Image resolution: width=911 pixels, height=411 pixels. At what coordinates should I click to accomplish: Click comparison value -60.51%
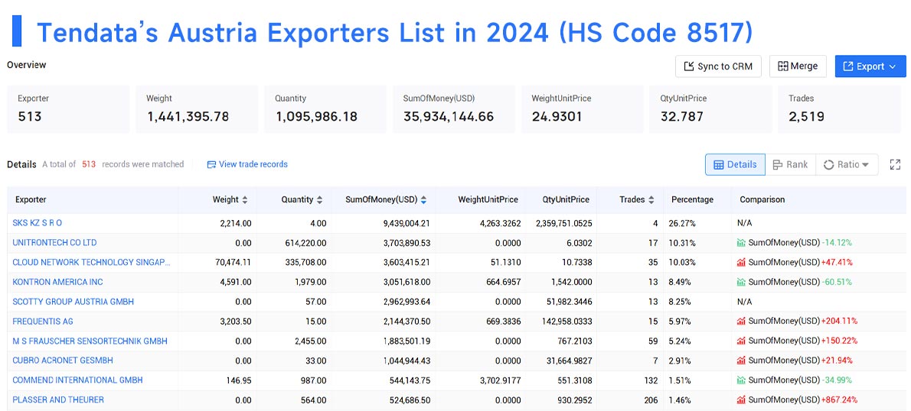click(837, 282)
